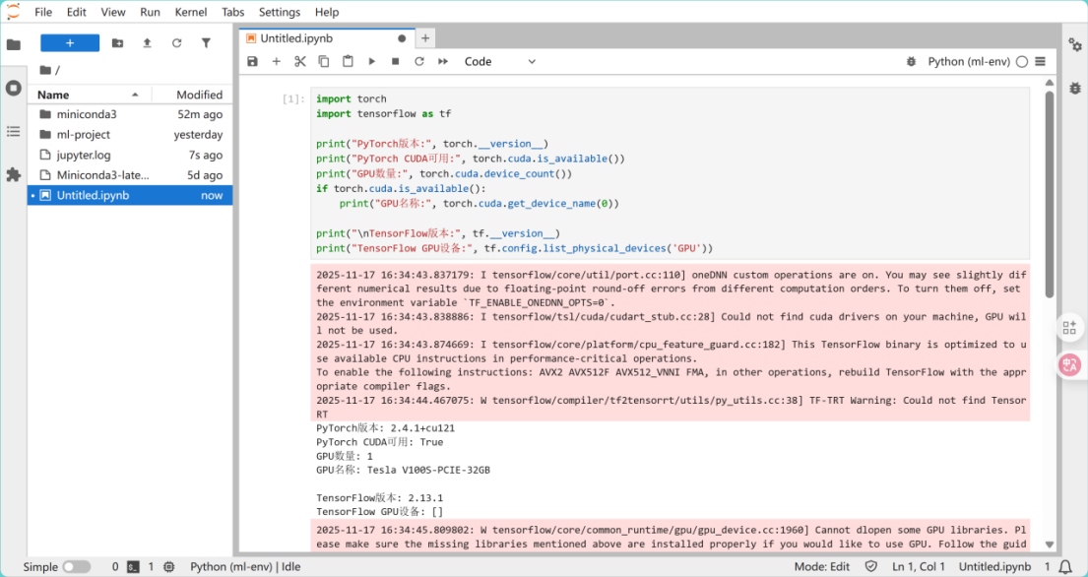Run the selected cell
1088x577 pixels.
click(x=371, y=61)
